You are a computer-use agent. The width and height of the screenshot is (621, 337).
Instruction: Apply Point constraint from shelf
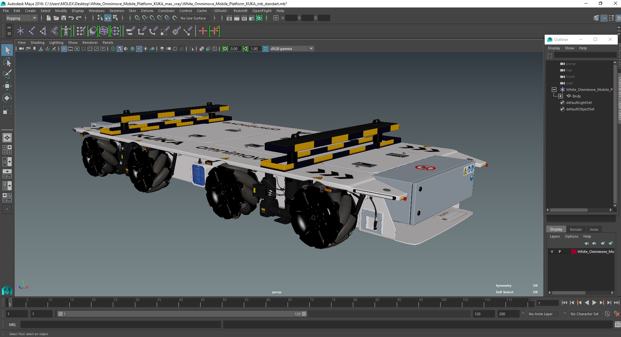pos(142,31)
